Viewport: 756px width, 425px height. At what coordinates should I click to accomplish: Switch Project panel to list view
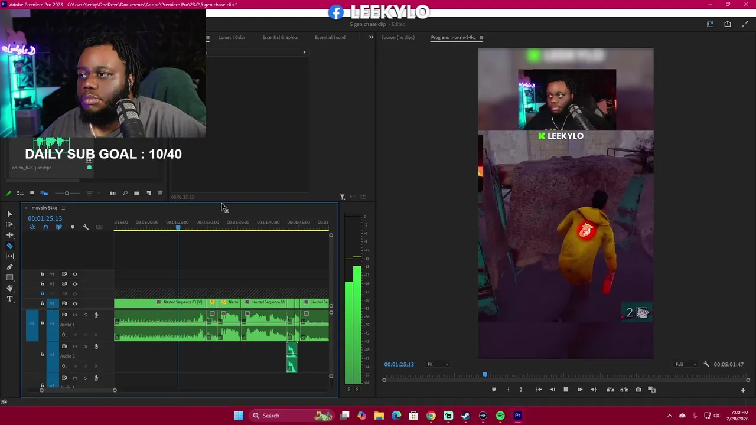point(20,193)
